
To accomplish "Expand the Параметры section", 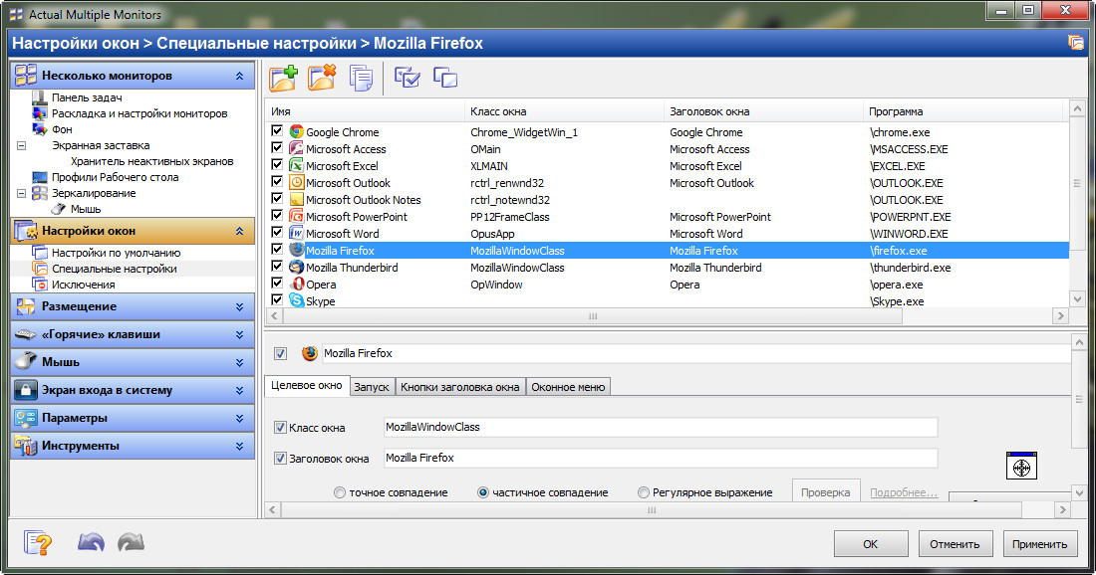I will (240, 418).
